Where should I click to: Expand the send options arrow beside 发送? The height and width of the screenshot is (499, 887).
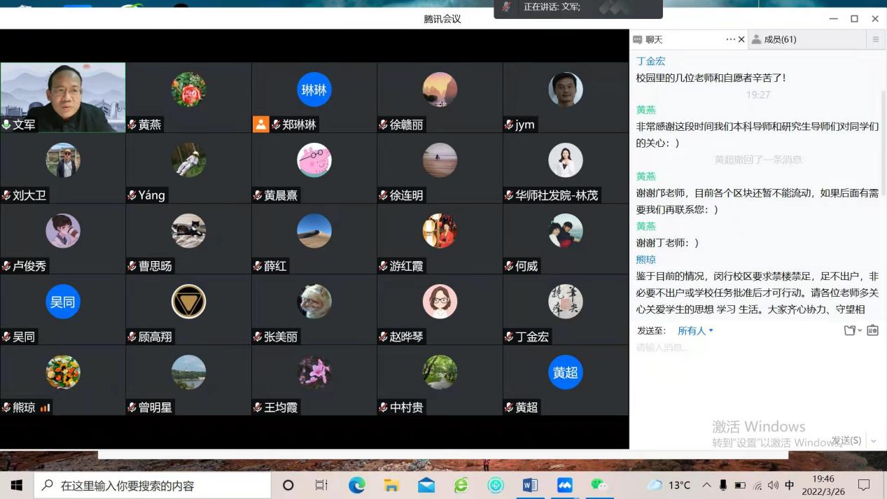(x=873, y=441)
